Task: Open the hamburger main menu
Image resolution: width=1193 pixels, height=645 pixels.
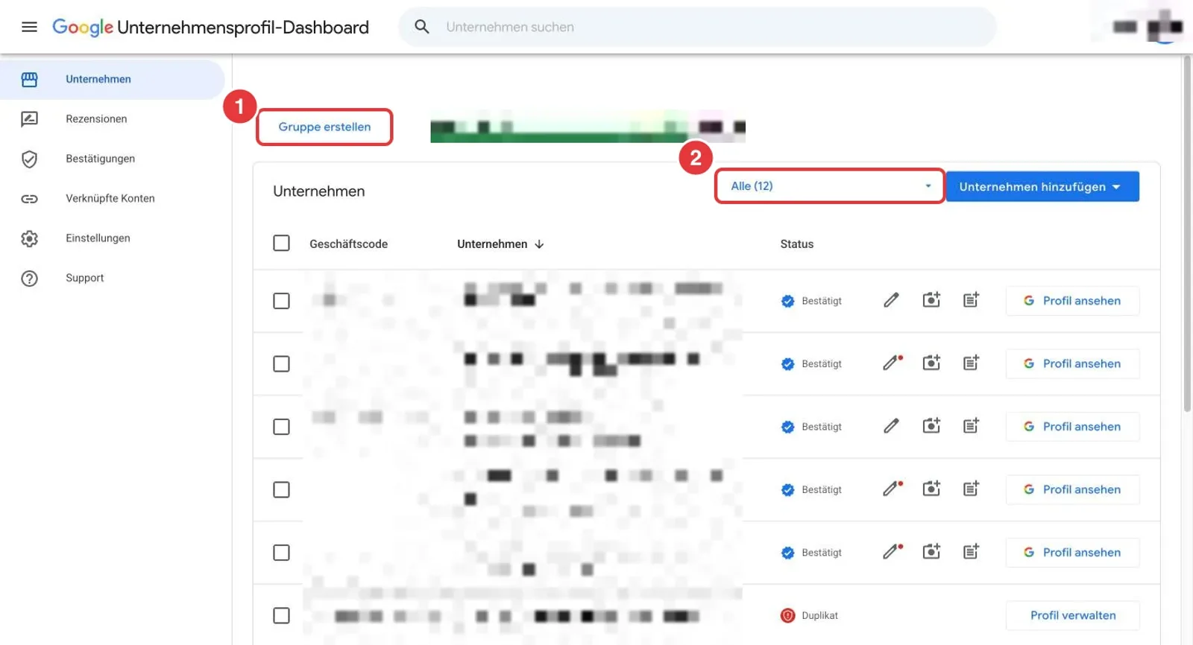Action: click(x=29, y=27)
